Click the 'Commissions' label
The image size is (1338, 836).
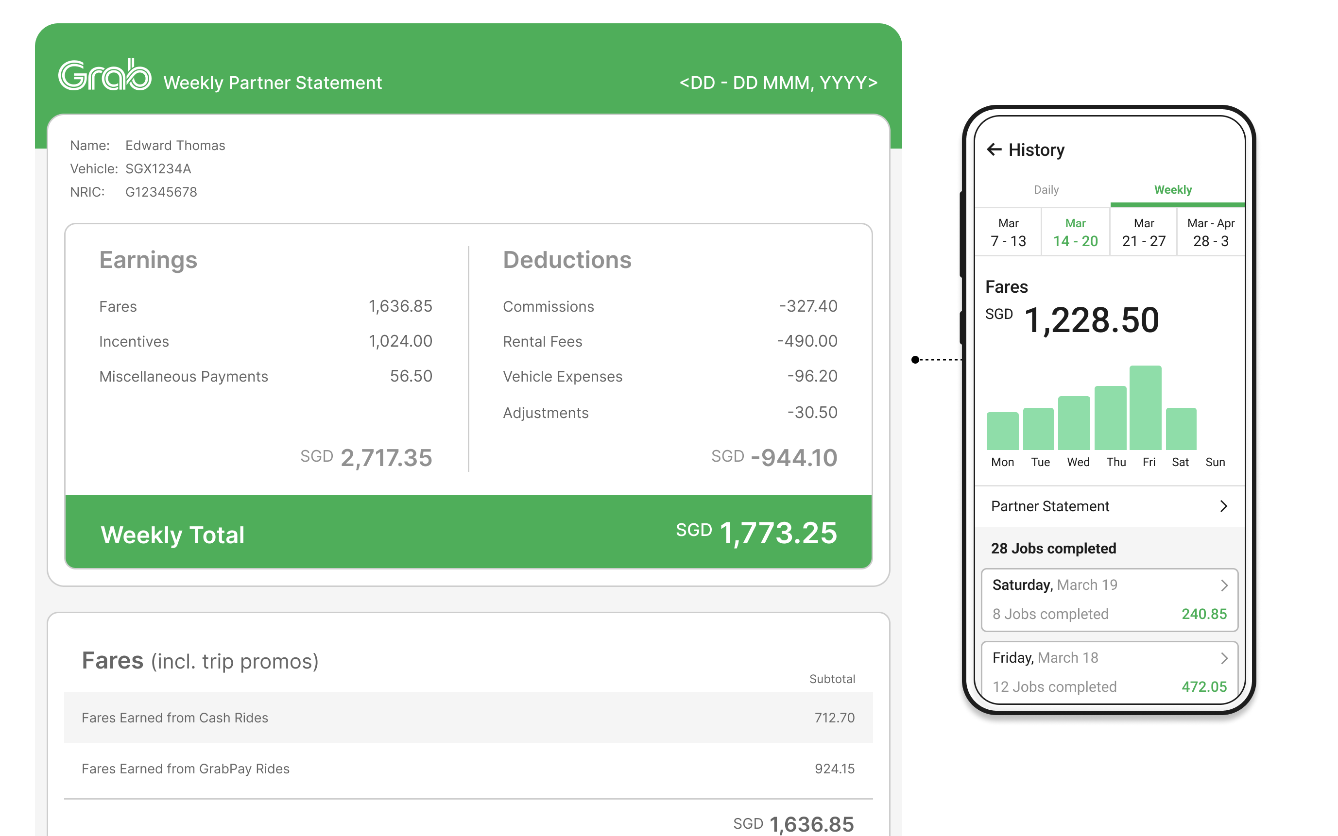(x=549, y=307)
